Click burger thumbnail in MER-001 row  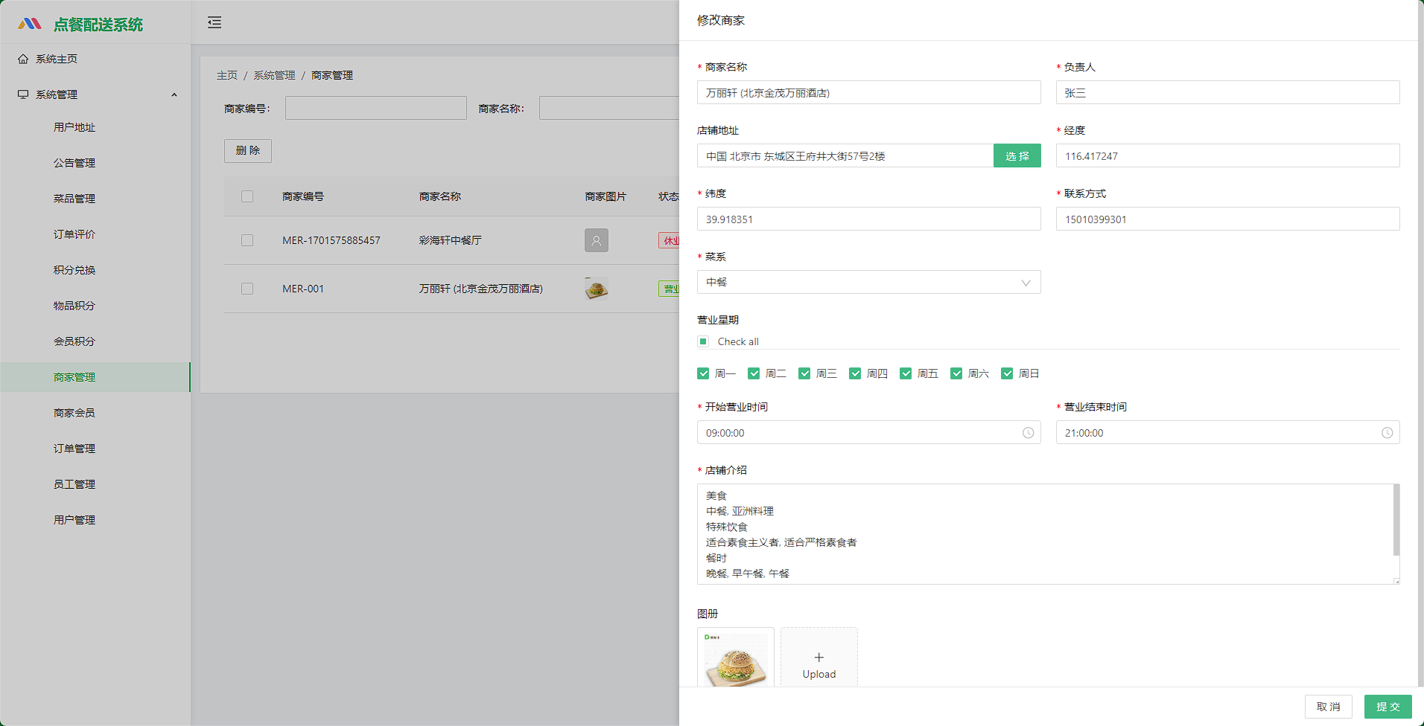pos(597,289)
